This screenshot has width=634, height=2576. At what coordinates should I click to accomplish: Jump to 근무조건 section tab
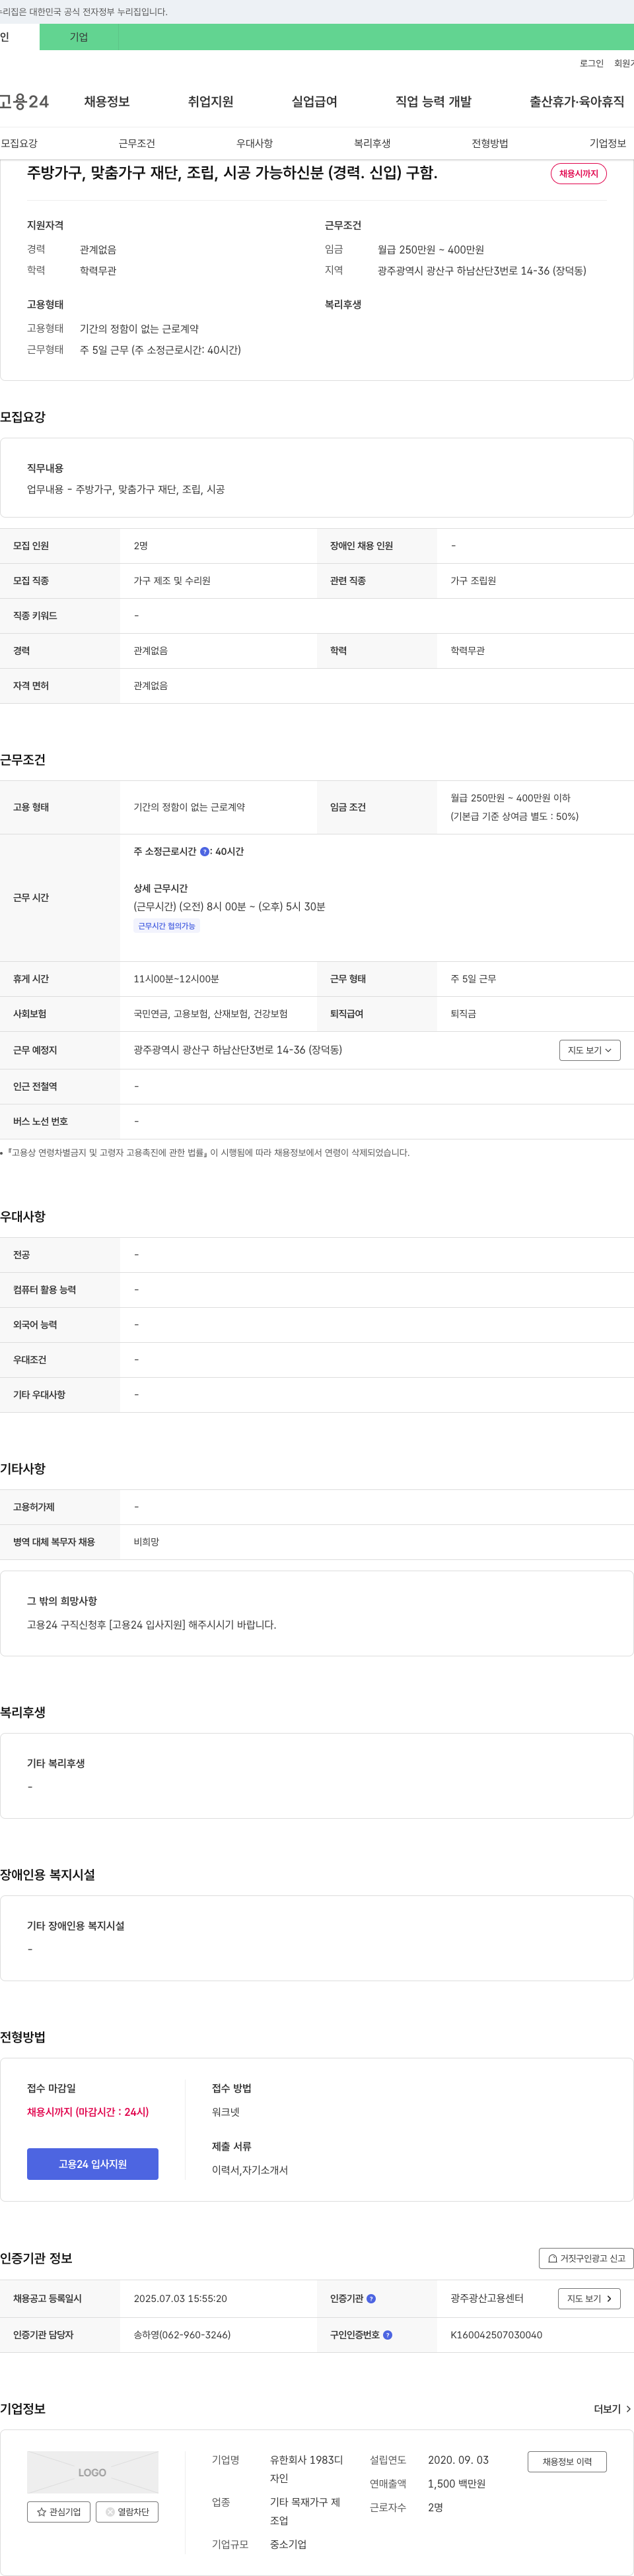pos(137,143)
